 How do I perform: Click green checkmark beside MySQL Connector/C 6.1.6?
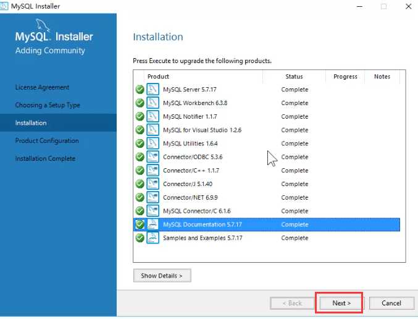140,211
